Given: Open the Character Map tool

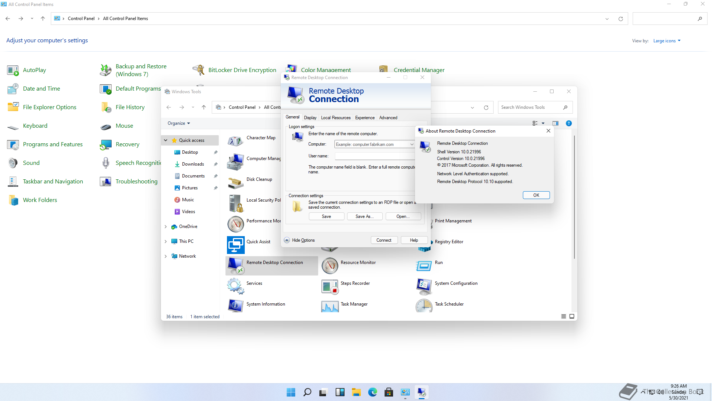Looking at the screenshot, I should pos(235,140).
